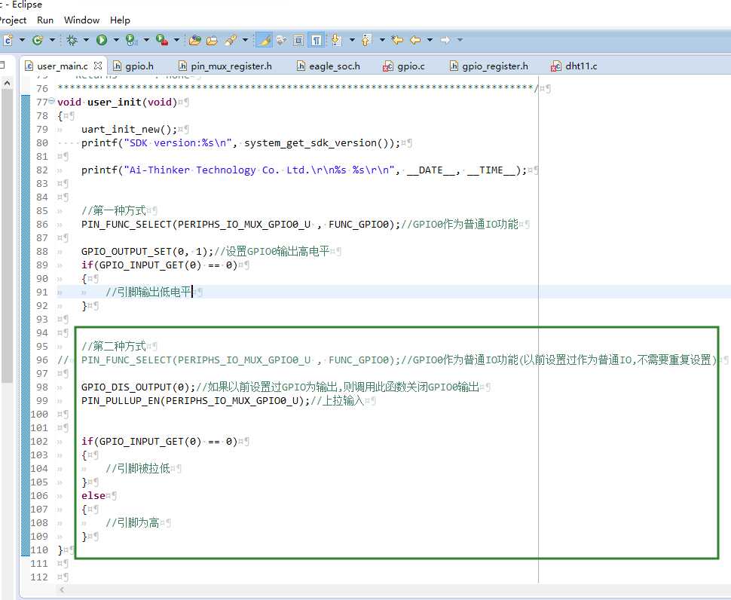Click on 'system_get_sdk_version()' text
The width and height of the screenshot is (731, 600).
pyautogui.click(x=320, y=143)
